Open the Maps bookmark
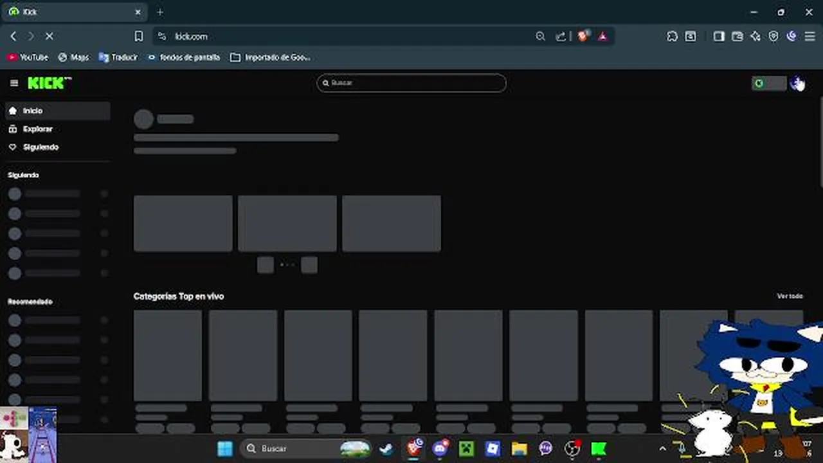Viewport: 823px width, 463px height. (x=73, y=57)
